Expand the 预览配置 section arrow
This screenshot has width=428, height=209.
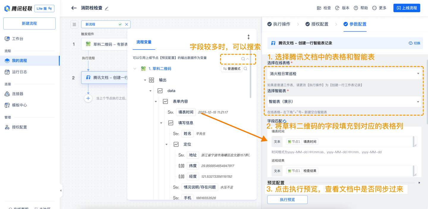point(419,183)
